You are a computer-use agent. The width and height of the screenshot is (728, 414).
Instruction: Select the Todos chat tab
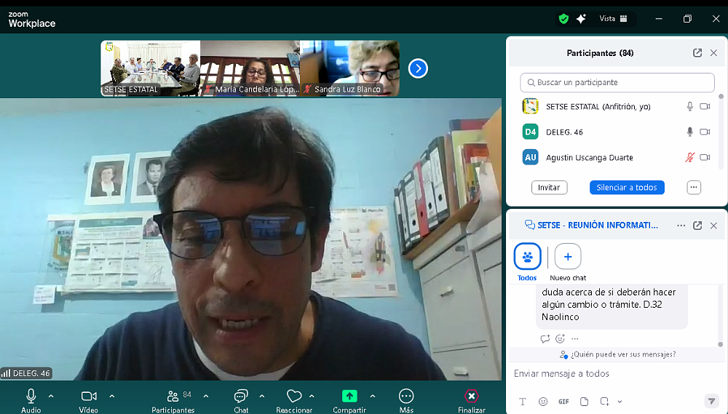pyautogui.click(x=527, y=257)
